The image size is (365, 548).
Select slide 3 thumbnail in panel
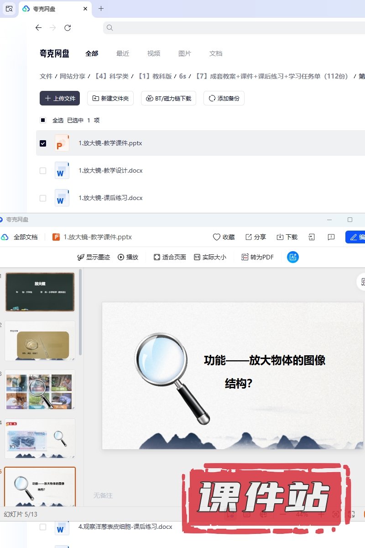click(40, 390)
